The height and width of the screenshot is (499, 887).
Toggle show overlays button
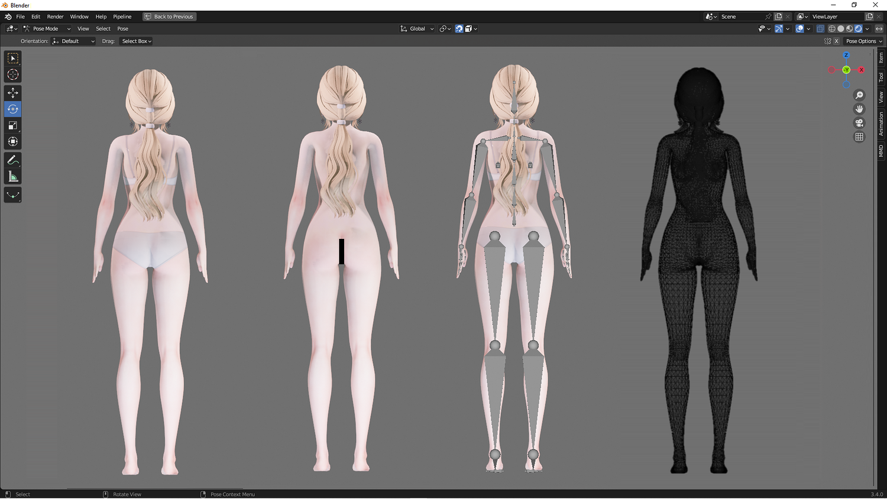[799, 28]
